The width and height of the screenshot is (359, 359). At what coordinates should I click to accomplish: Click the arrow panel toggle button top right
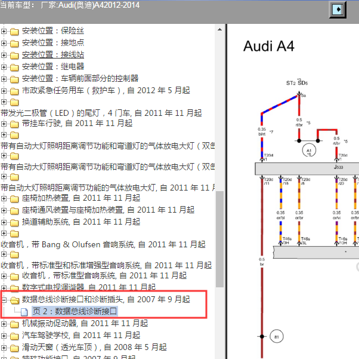click(338, 10)
